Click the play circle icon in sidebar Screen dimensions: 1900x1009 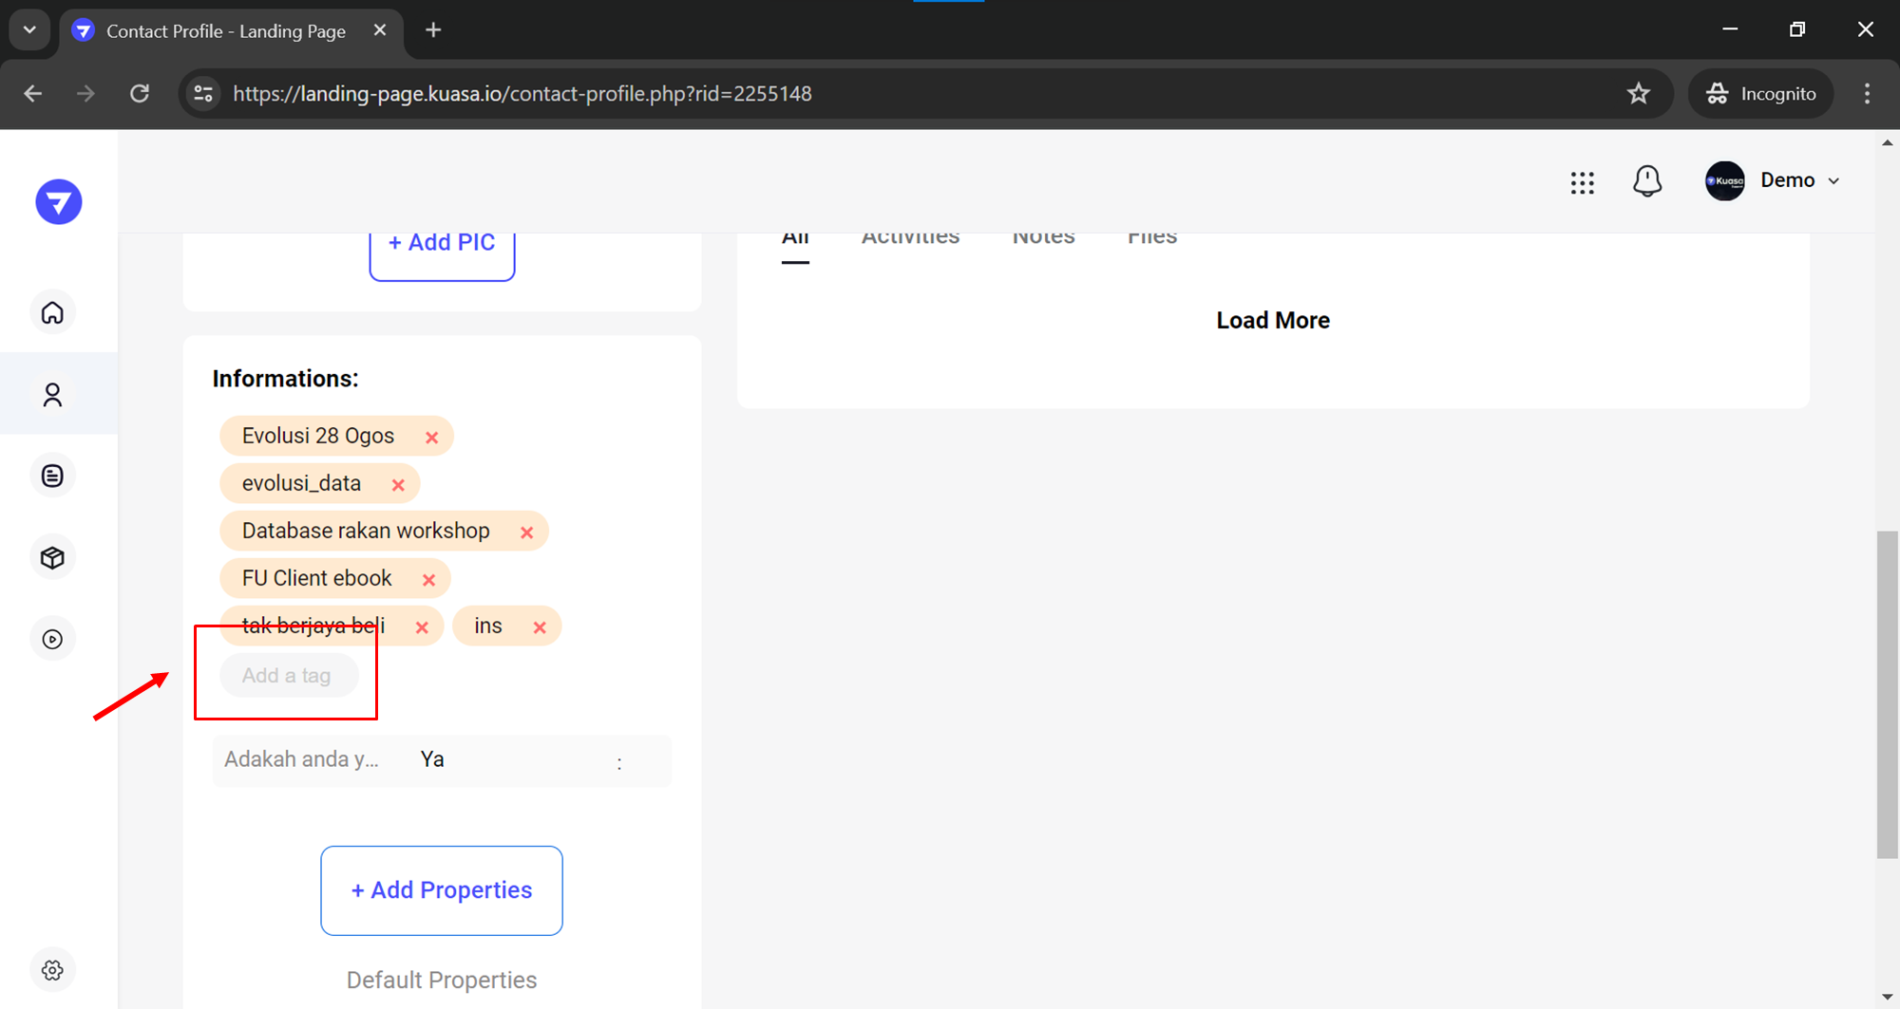[52, 639]
